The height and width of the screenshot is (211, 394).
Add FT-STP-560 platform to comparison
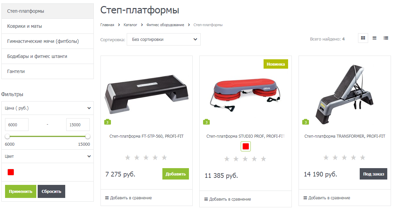128,198
